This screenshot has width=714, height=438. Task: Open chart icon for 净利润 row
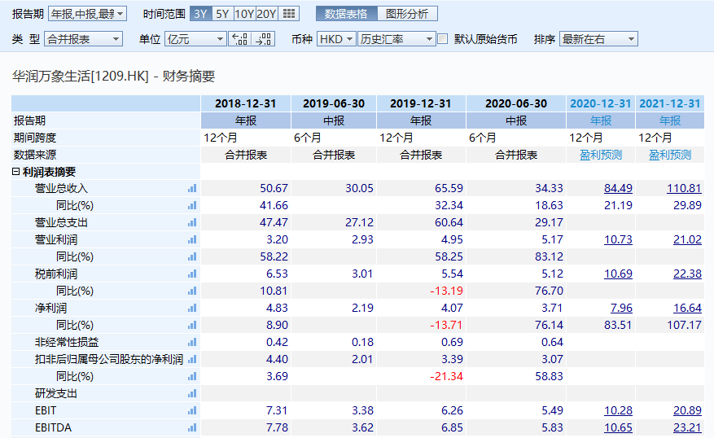[x=192, y=308]
